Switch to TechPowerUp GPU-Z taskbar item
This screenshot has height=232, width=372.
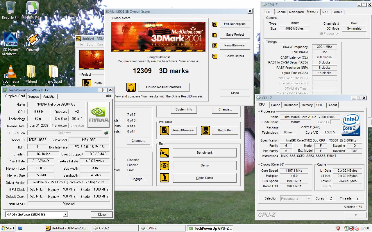point(210,228)
